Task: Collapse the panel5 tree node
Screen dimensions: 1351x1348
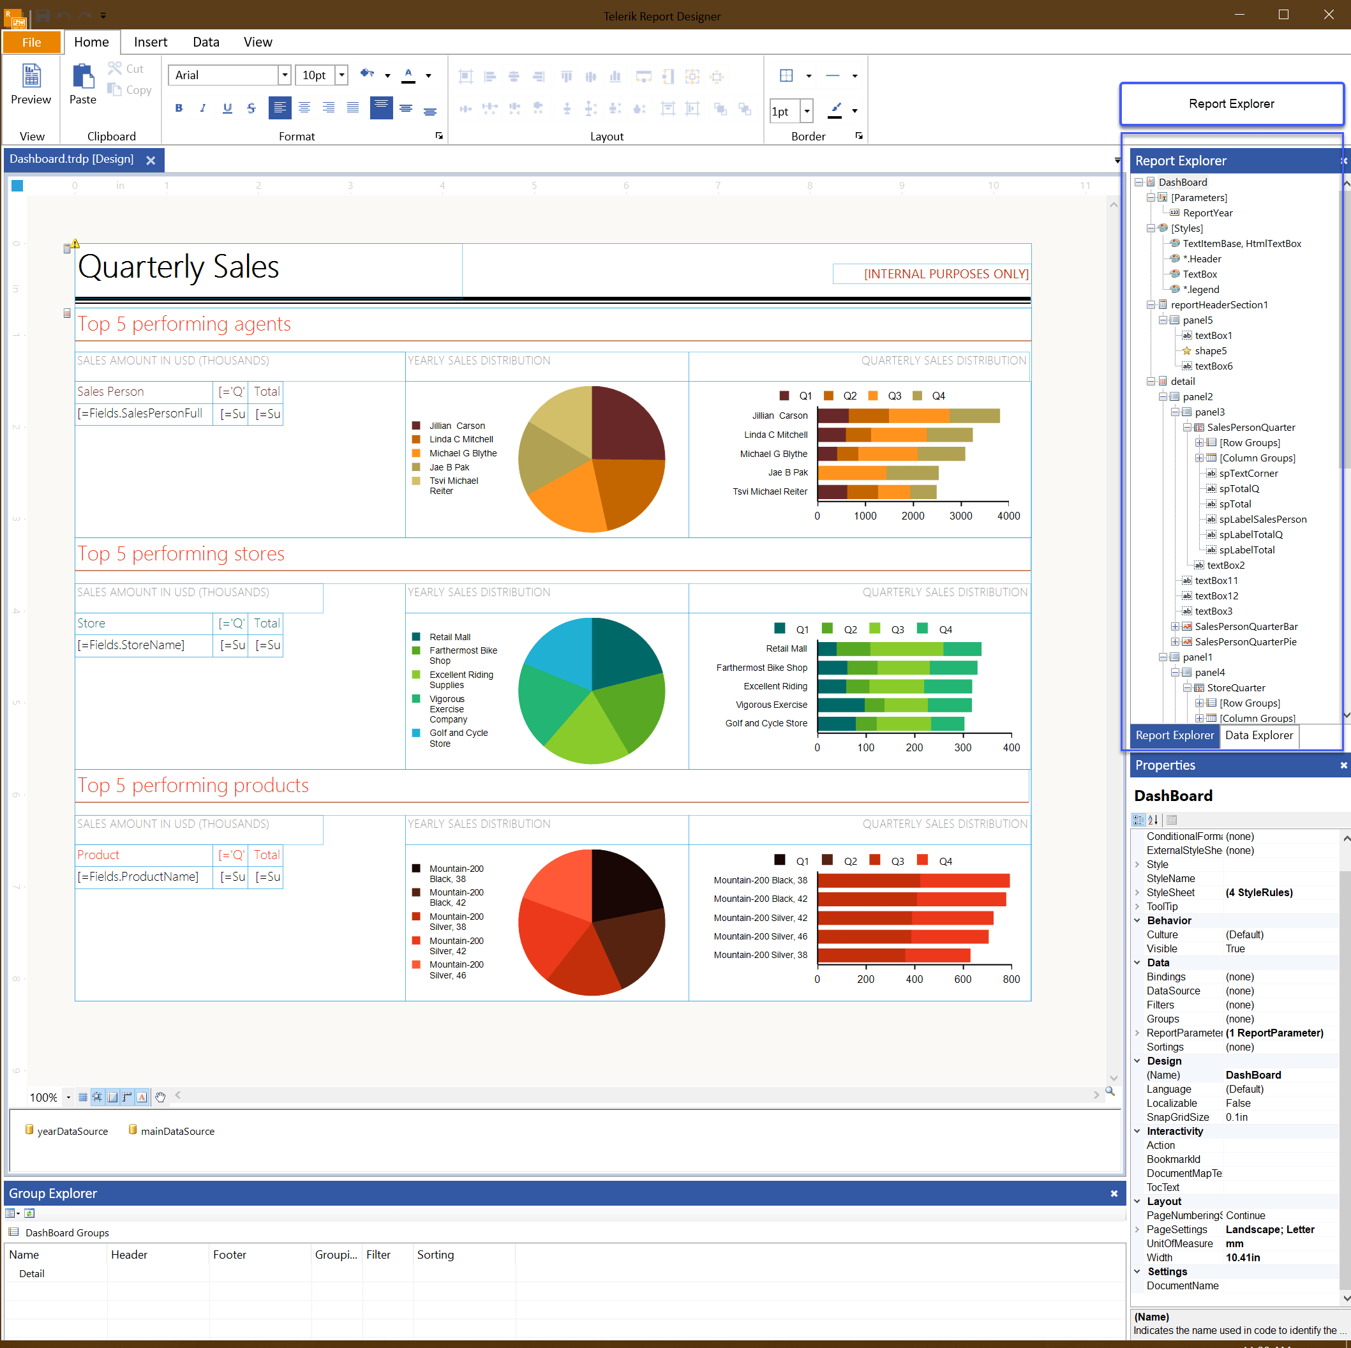Action: tap(1163, 320)
